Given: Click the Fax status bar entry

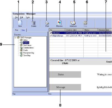Looking at the screenshot, I should tap(14, 94).
